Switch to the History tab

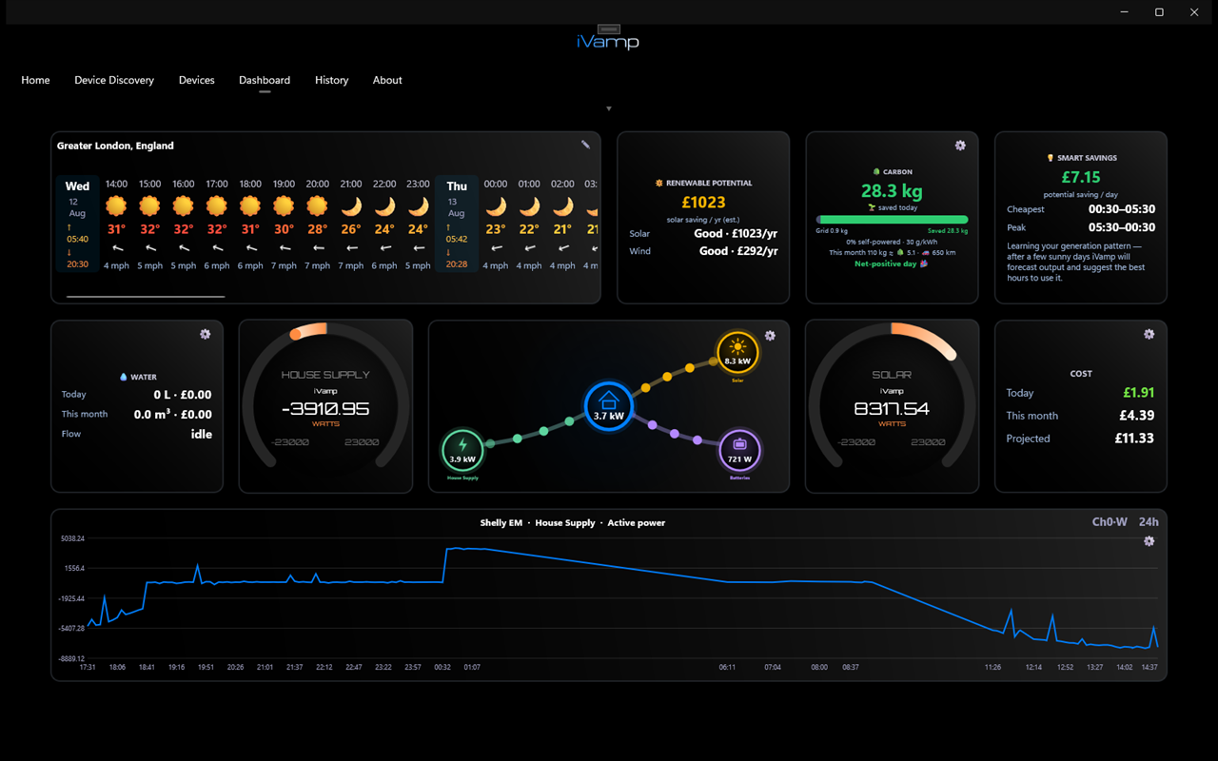pyautogui.click(x=332, y=80)
